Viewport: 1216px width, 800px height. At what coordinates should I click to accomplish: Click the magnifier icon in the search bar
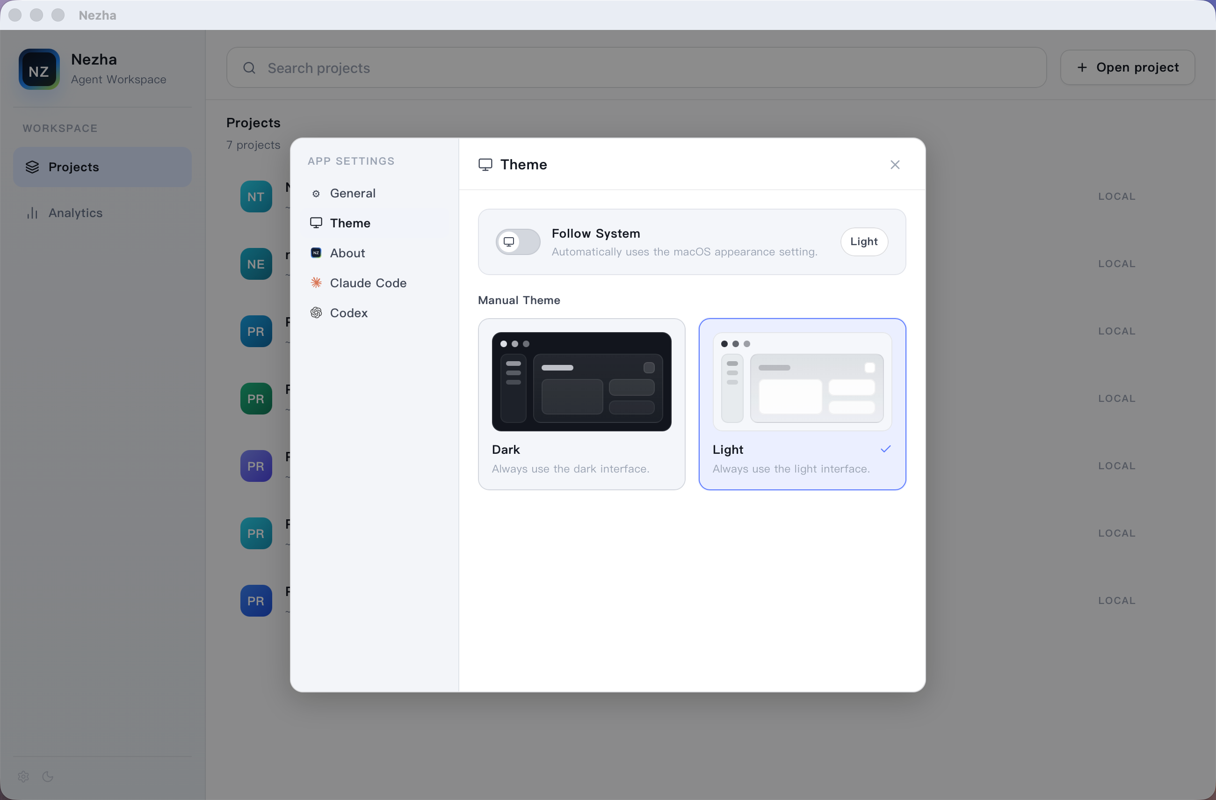(249, 67)
